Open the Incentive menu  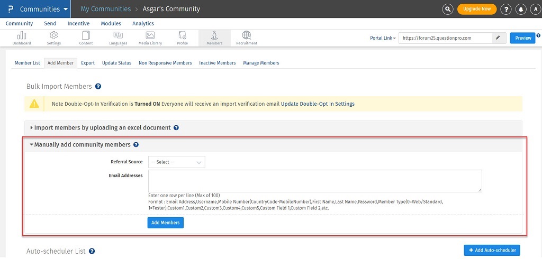pyautogui.click(x=78, y=23)
